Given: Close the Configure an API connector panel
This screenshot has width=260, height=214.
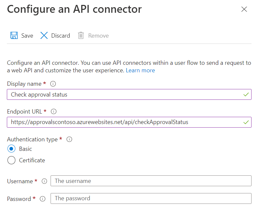Looking at the screenshot, I should pyautogui.click(x=244, y=9).
